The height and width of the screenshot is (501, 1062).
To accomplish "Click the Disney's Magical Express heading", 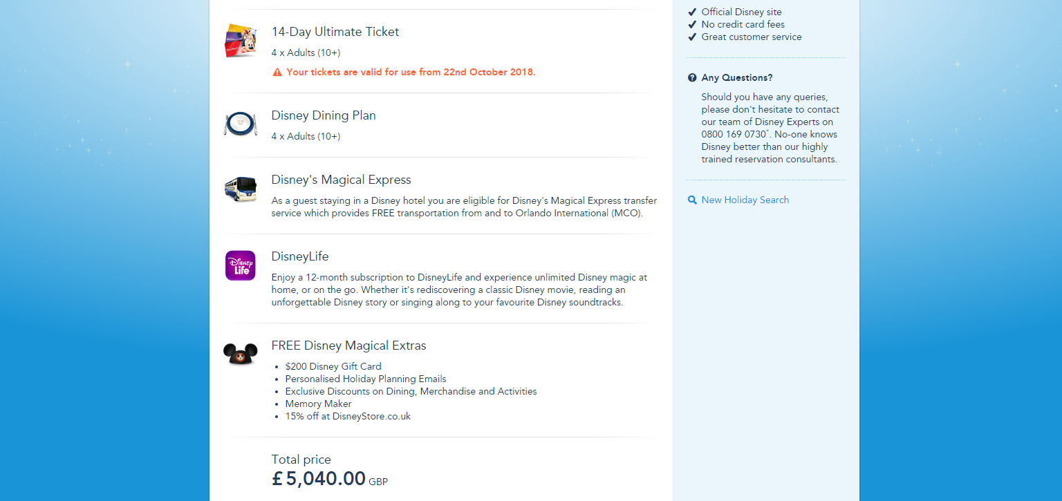I will (x=341, y=180).
